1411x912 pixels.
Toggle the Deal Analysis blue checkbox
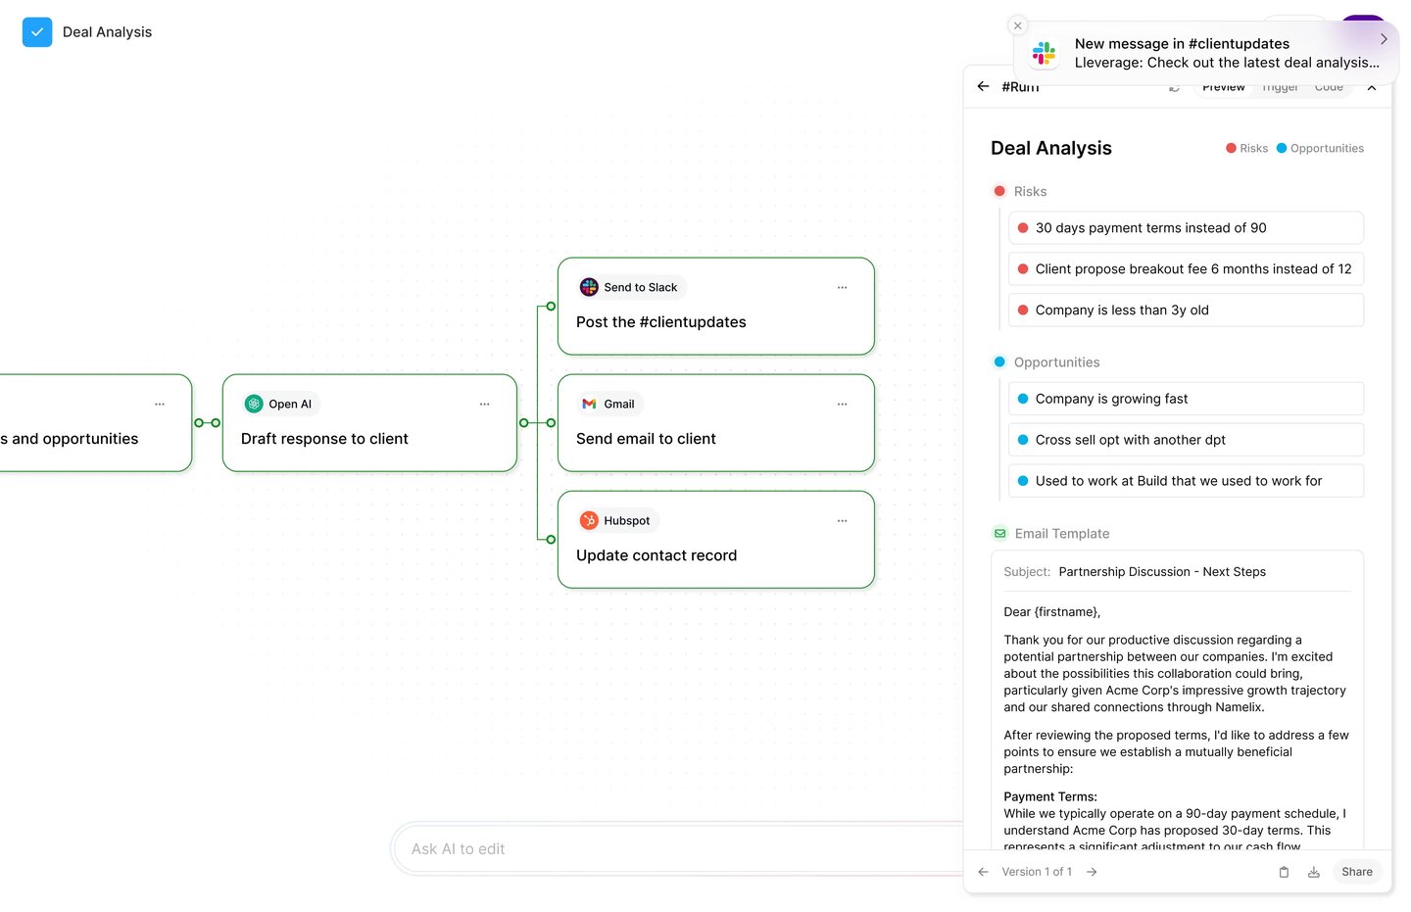pyautogui.click(x=37, y=32)
